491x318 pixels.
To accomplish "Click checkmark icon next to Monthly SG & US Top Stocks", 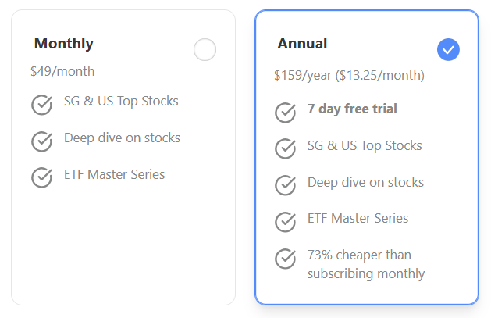I will (41, 105).
